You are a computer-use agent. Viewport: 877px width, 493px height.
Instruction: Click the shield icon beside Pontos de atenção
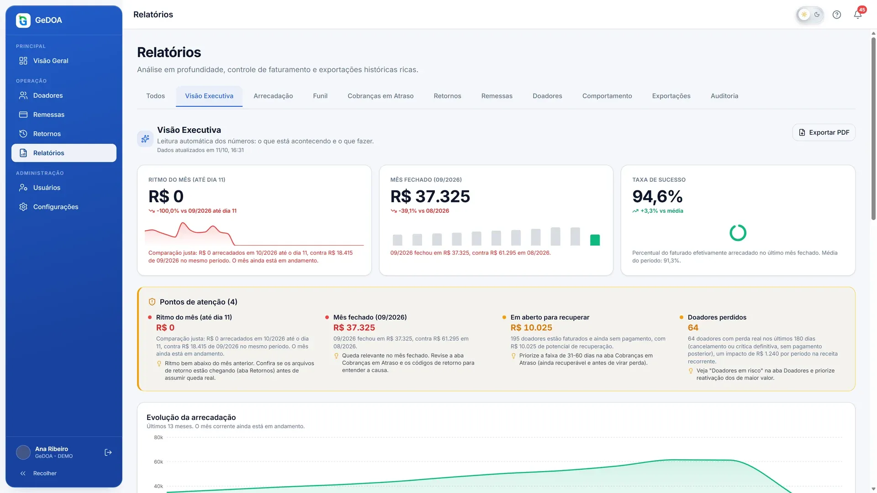point(152,302)
